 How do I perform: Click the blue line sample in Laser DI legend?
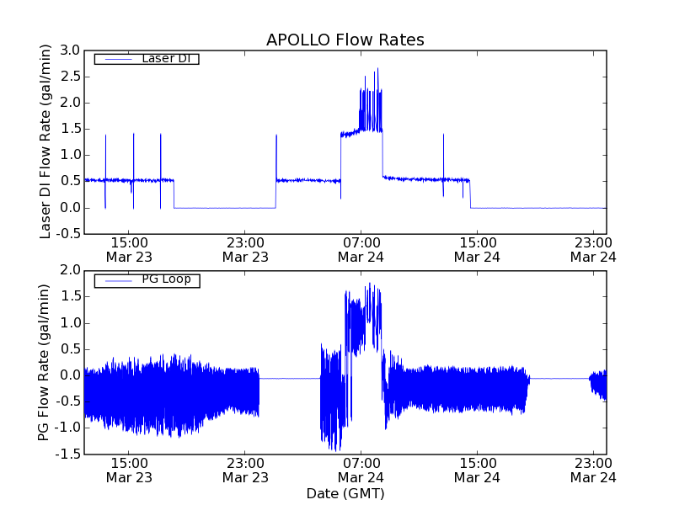pyautogui.click(x=119, y=59)
